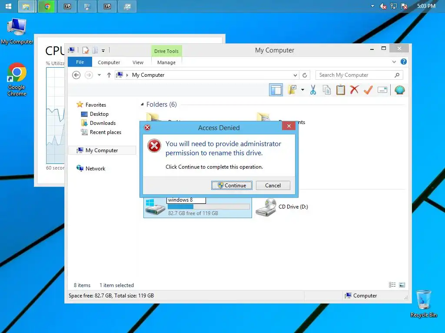Image resolution: width=445 pixels, height=333 pixels.
Task: Click the New folder quick access icon
Action: 95,50
